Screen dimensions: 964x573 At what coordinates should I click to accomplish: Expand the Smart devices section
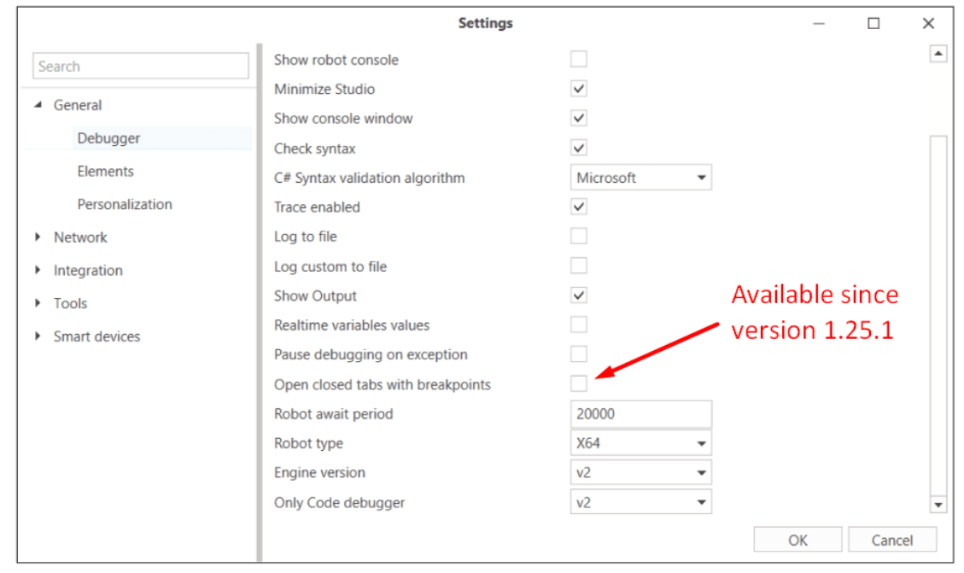point(38,336)
